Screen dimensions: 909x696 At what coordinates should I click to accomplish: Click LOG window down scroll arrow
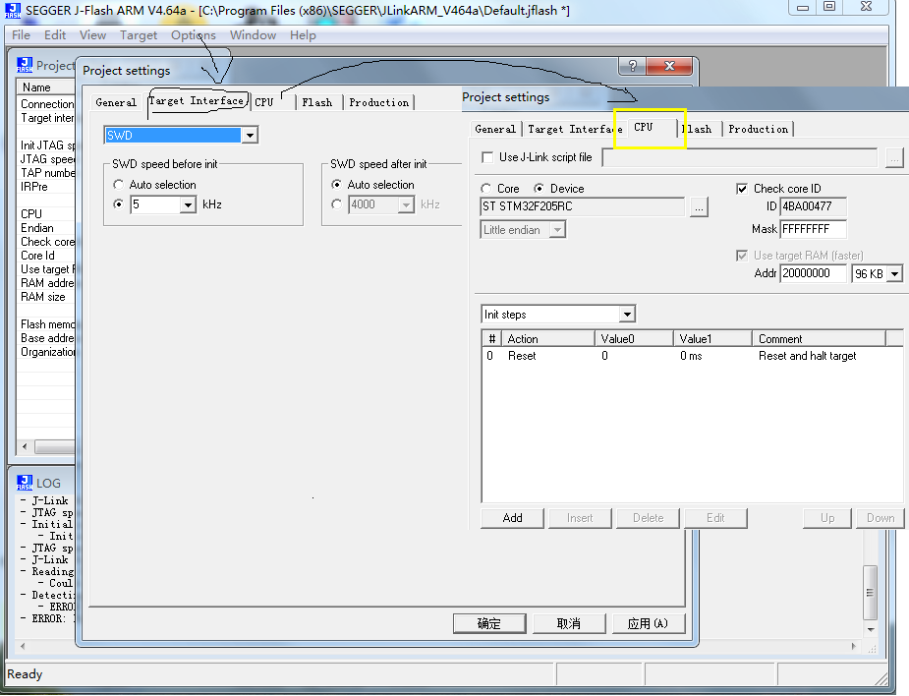pos(870,629)
